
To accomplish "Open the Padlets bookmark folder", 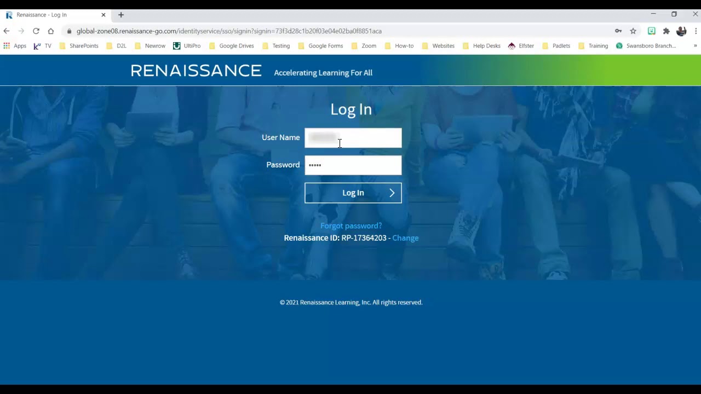I will tap(556, 46).
